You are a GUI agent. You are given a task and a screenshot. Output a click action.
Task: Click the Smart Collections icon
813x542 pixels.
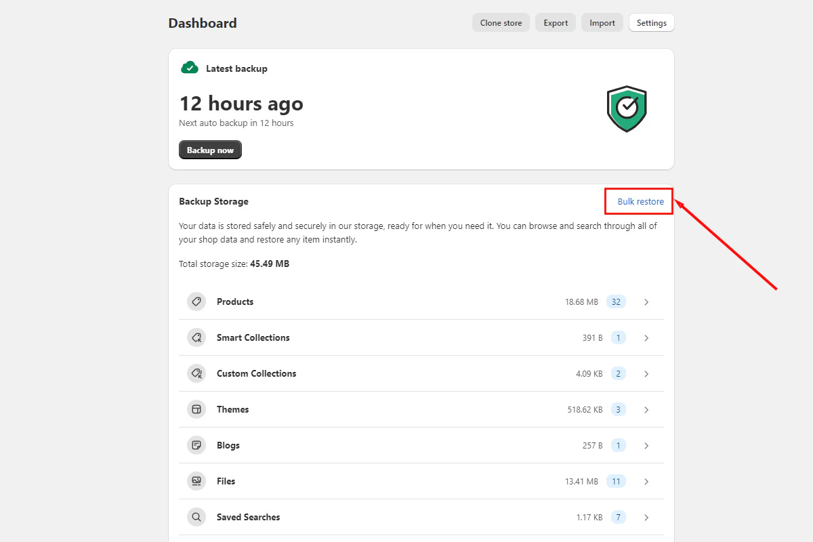tap(196, 337)
